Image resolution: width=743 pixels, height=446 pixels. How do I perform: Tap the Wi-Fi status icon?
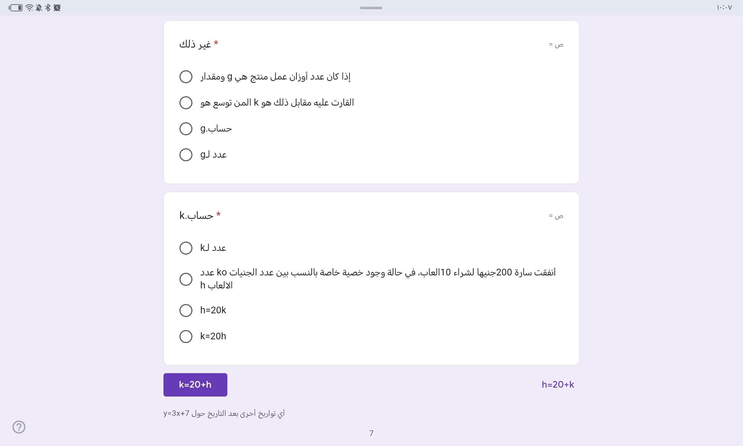tap(29, 7)
